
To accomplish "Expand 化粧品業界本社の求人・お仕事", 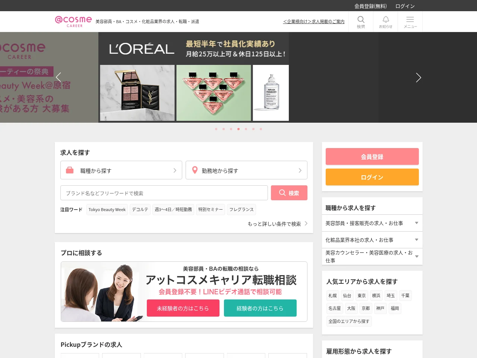I will pos(372,240).
